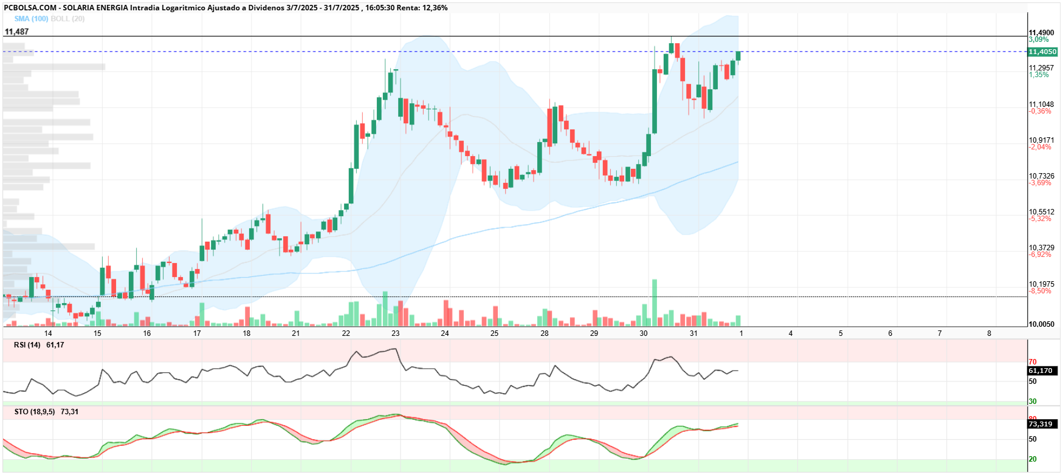Select date 17 on the time axis
The image size is (1063, 475).
coord(197,333)
